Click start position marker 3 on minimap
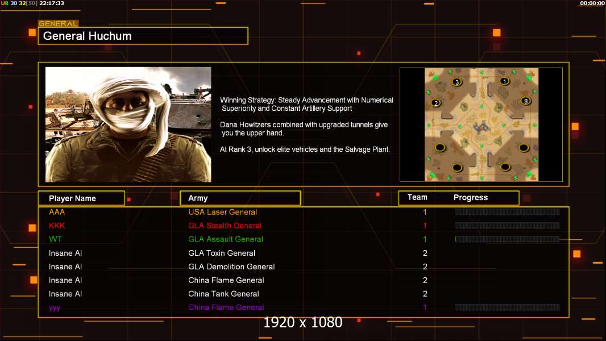 tap(457, 82)
